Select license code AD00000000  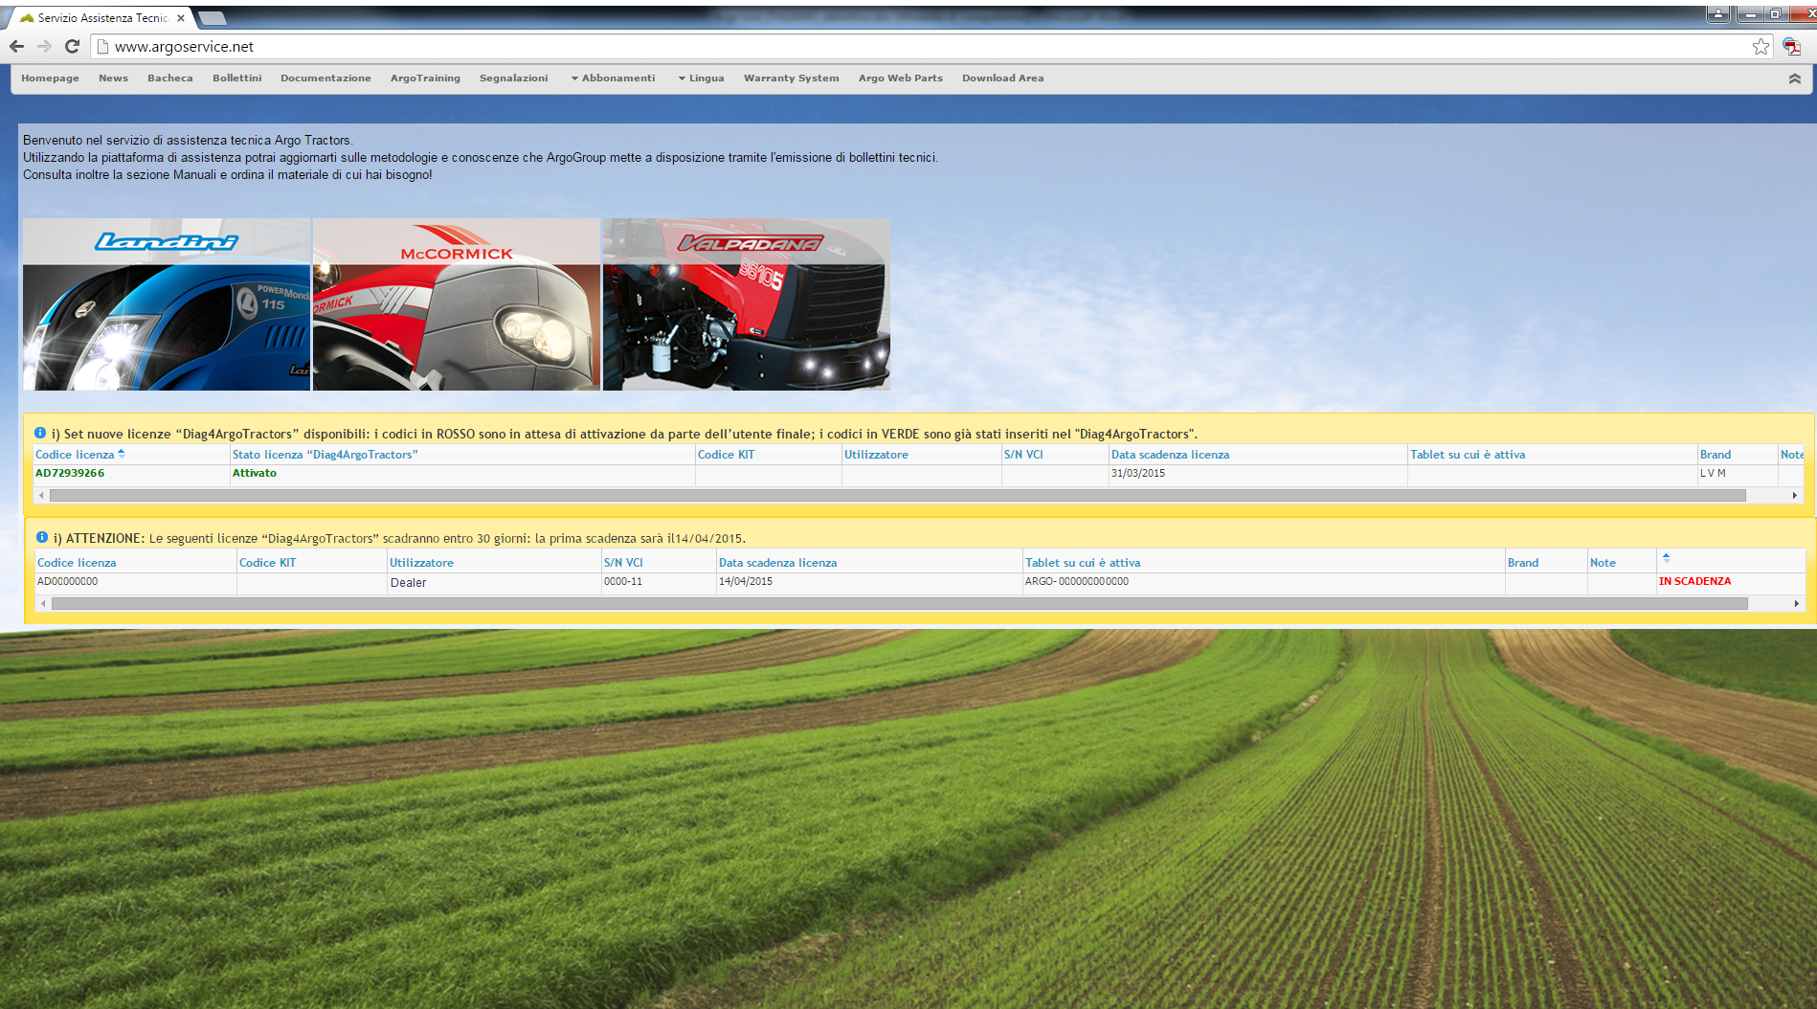click(x=67, y=581)
